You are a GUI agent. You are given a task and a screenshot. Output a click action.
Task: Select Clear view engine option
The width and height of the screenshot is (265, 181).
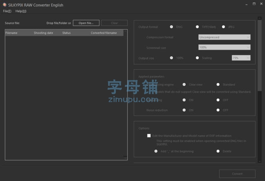(x=184, y=84)
